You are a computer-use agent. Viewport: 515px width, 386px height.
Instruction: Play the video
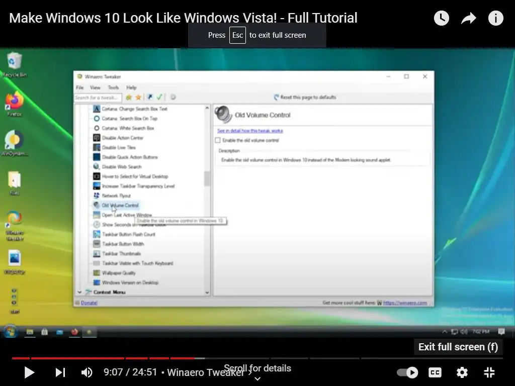[x=29, y=372]
